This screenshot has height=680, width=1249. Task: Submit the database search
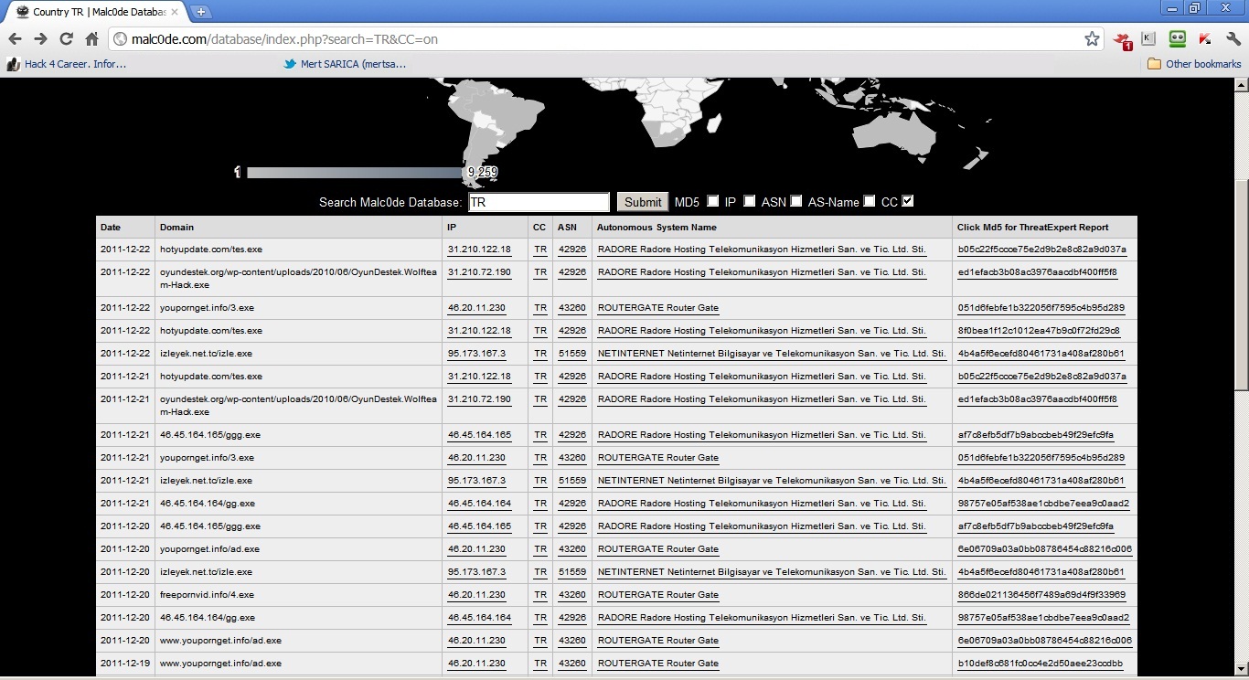643,202
